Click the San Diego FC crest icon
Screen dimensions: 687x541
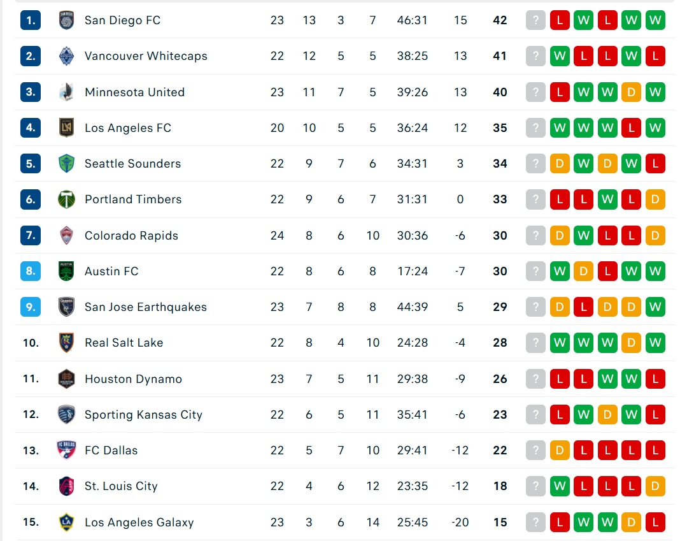coord(67,20)
